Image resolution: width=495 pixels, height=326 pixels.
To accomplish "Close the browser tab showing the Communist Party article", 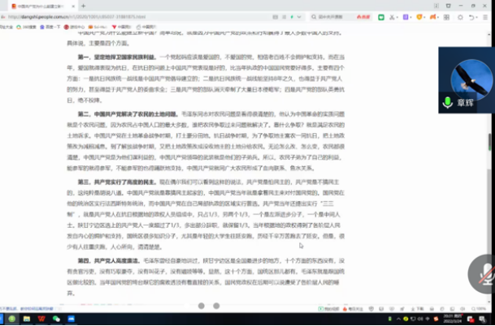I will pyautogui.click(x=73, y=6).
